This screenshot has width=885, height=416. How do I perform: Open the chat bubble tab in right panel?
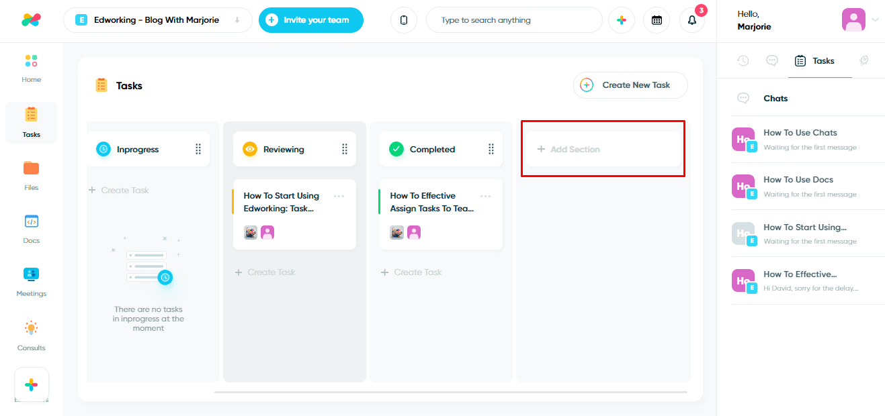click(772, 60)
